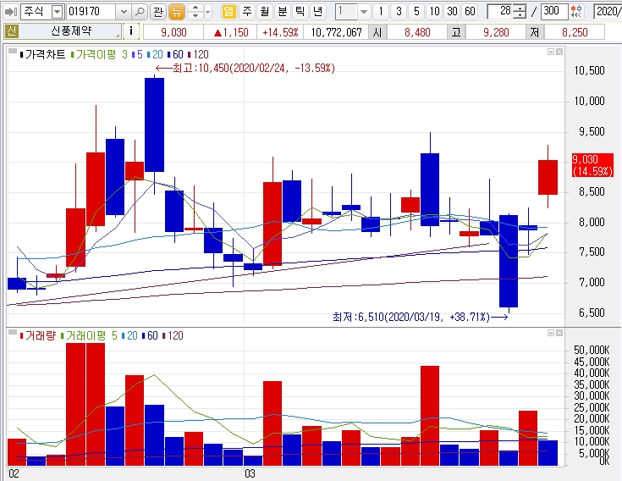Click the current price 9,030 field
Image resolution: width=622 pixels, height=481 pixels.
(173, 32)
